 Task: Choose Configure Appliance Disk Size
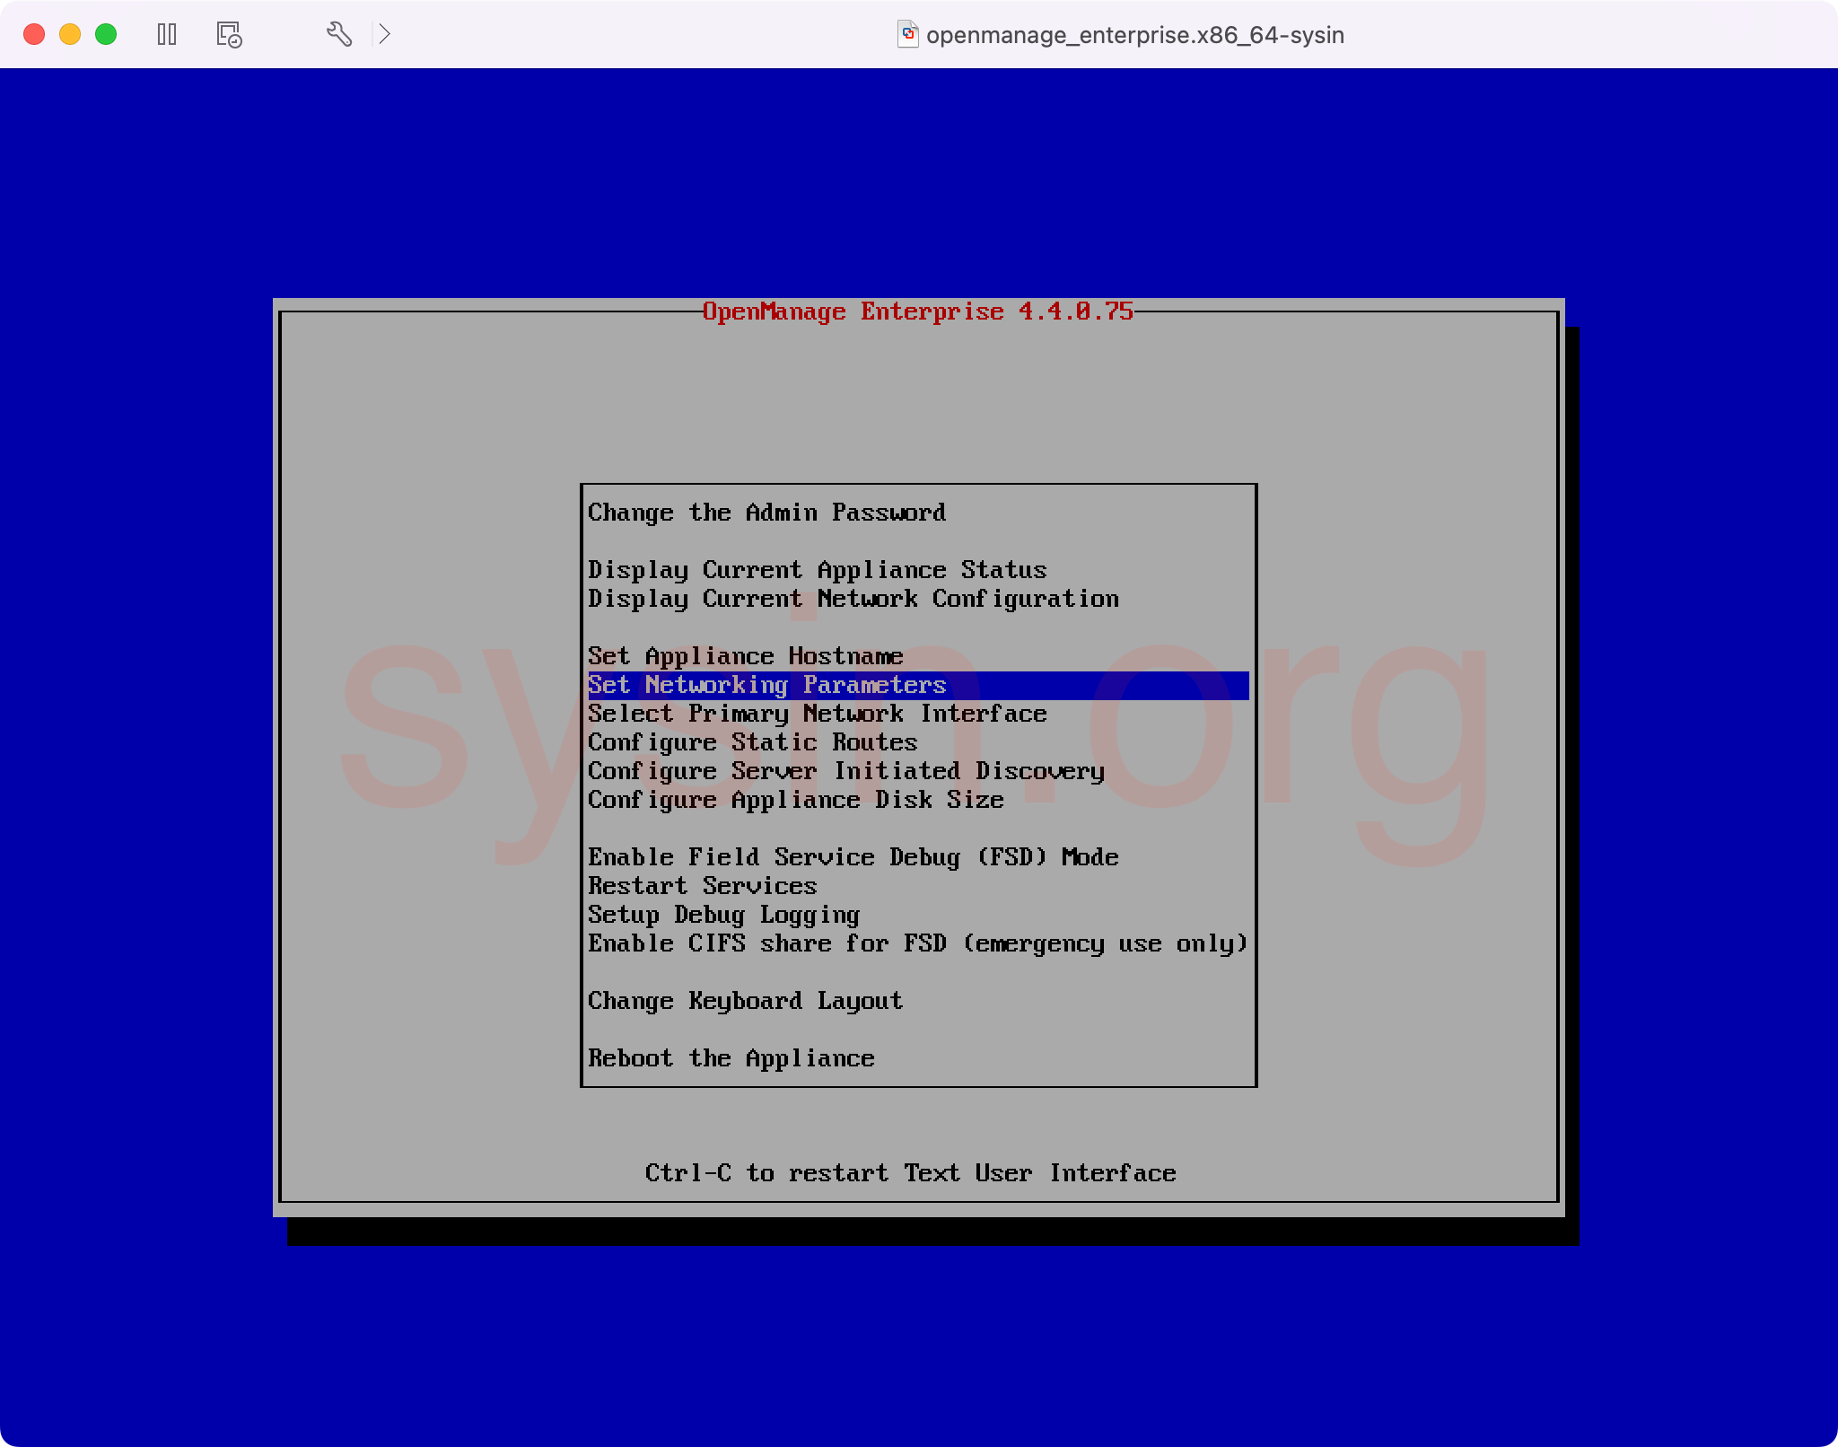pos(795,800)
